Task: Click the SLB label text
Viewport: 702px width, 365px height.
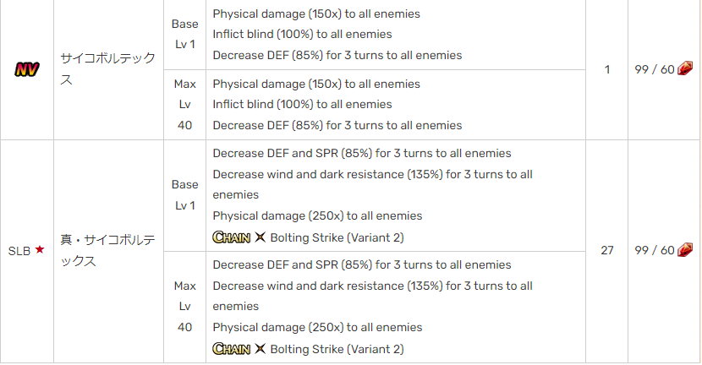Action: tap(19, 251)
